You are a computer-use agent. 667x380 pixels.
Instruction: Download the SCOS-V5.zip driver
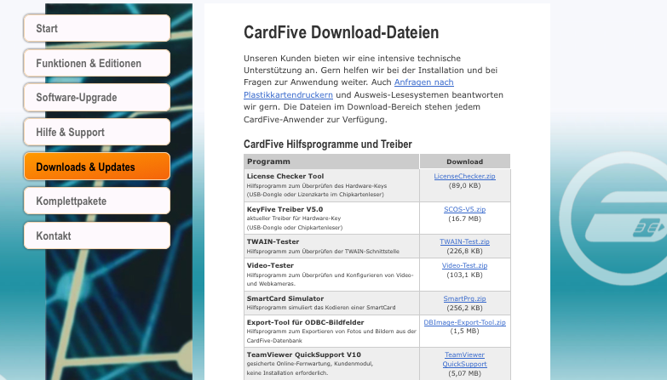[464, 209]
